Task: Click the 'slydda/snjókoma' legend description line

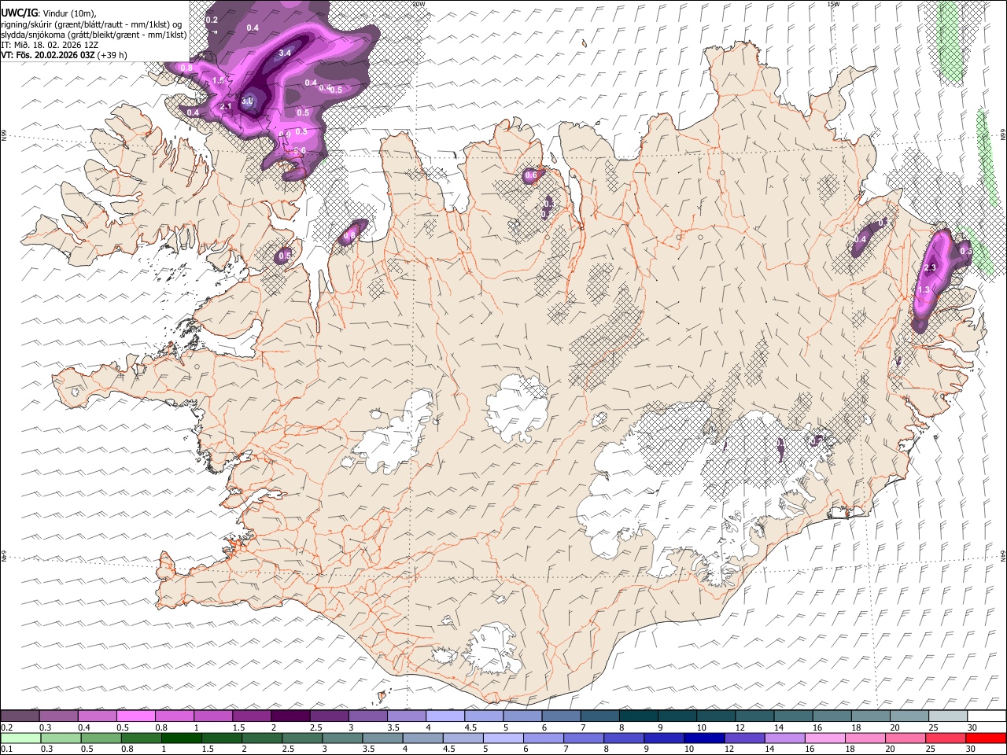Action: click(94, 35)
